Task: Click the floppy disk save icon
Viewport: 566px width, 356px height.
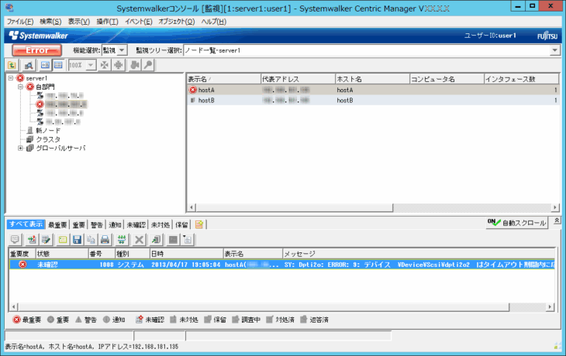Action: pos(77,240)
